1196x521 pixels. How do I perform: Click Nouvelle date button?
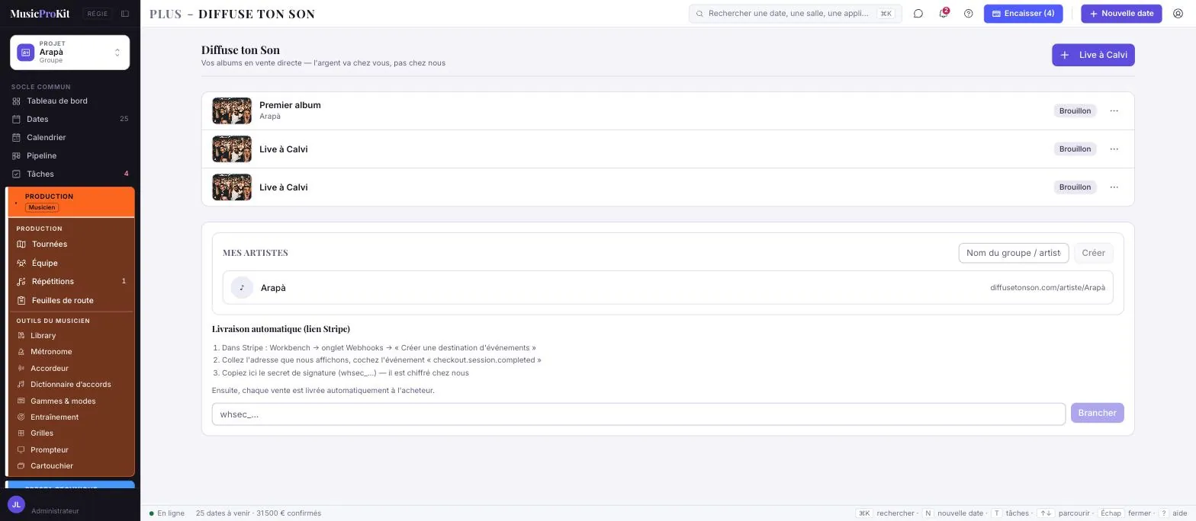click(1121, 14)
